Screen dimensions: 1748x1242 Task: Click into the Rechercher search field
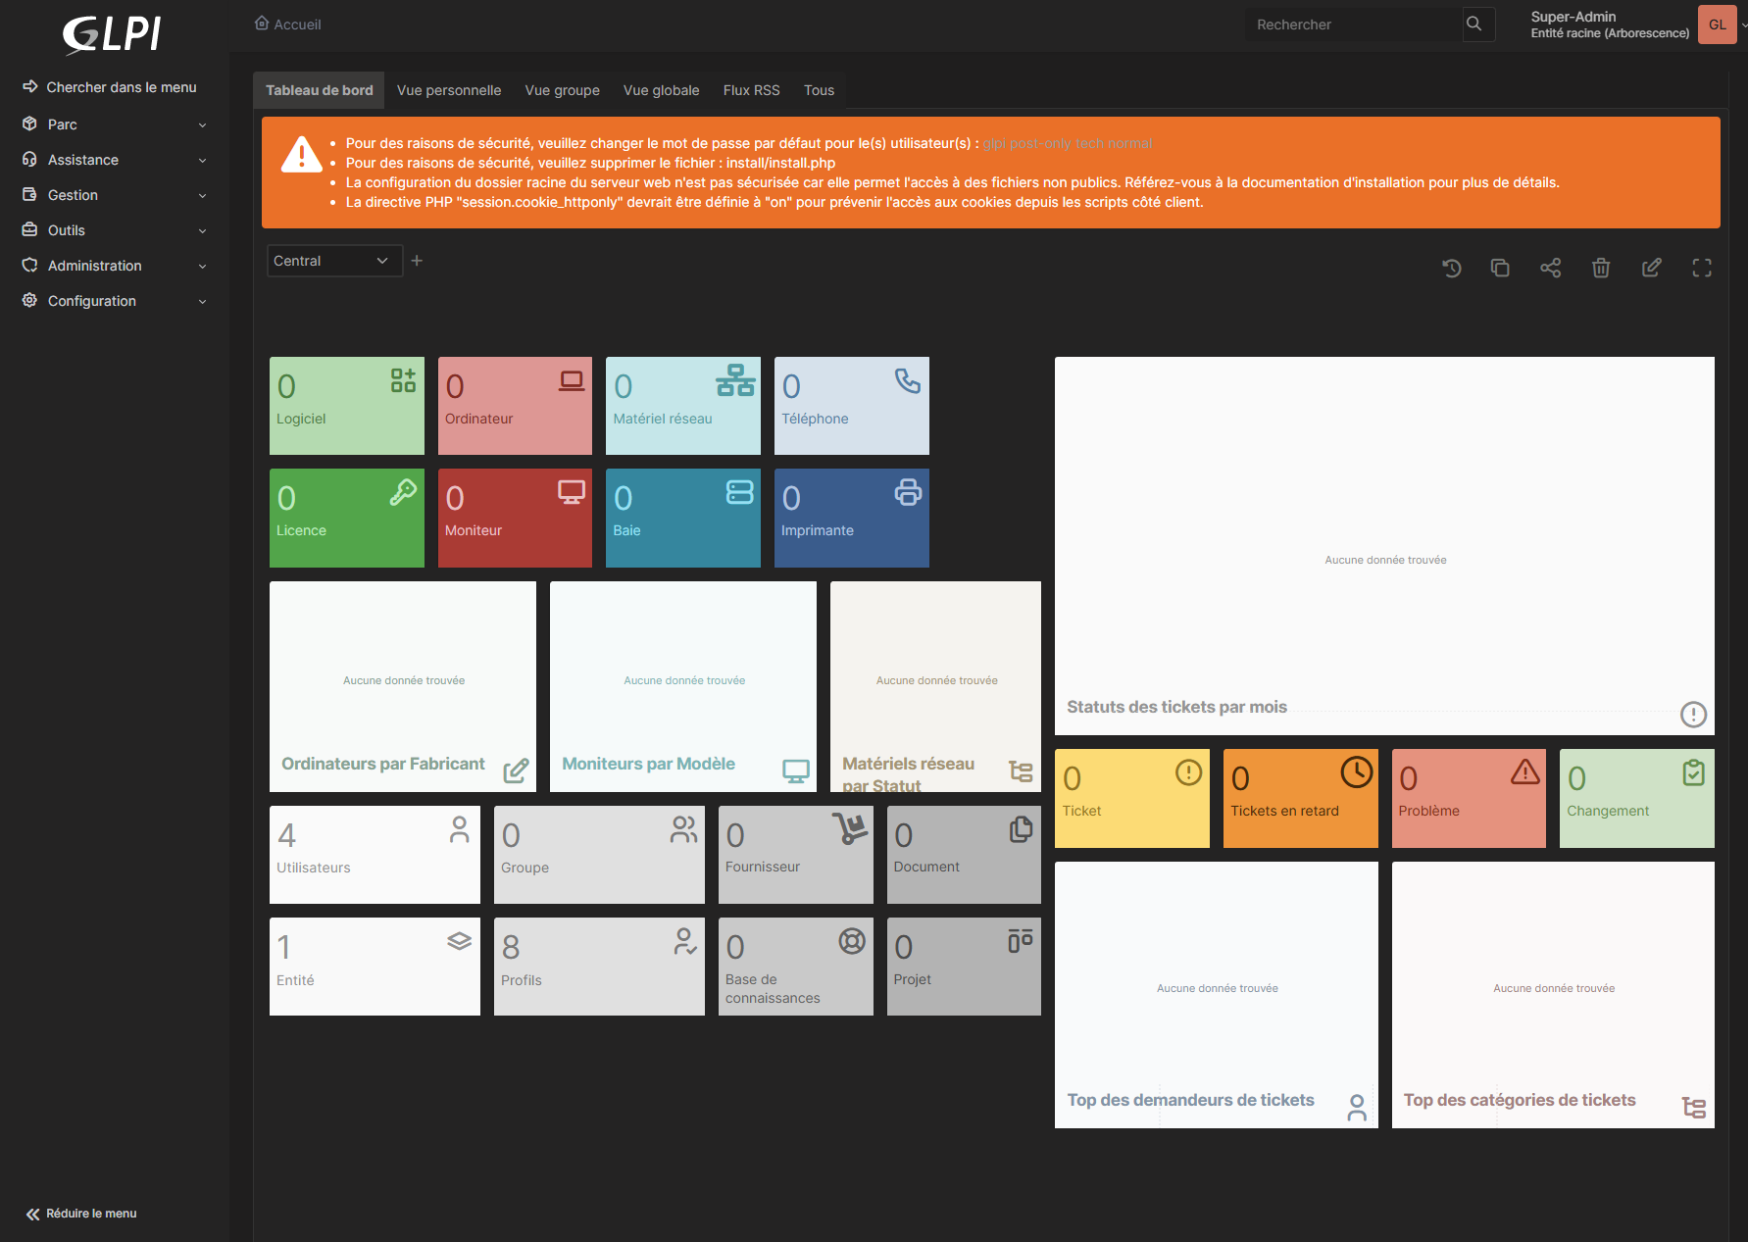(x=1353, y=25)
